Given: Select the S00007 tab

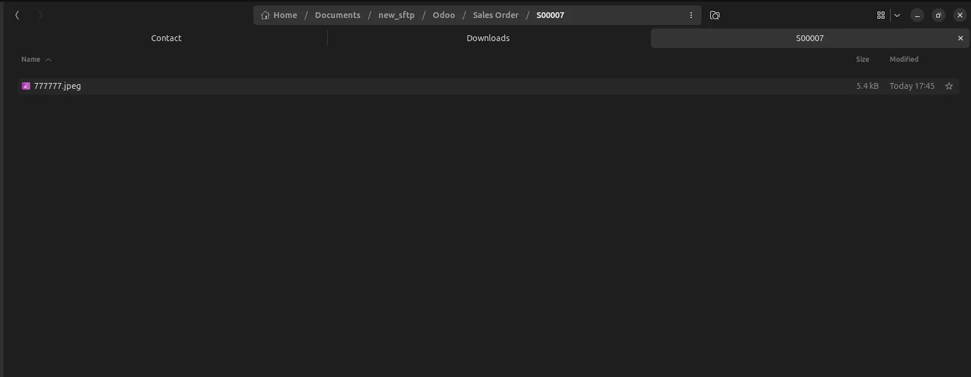Looking at the screenshot, I should (x=810, y=38).
